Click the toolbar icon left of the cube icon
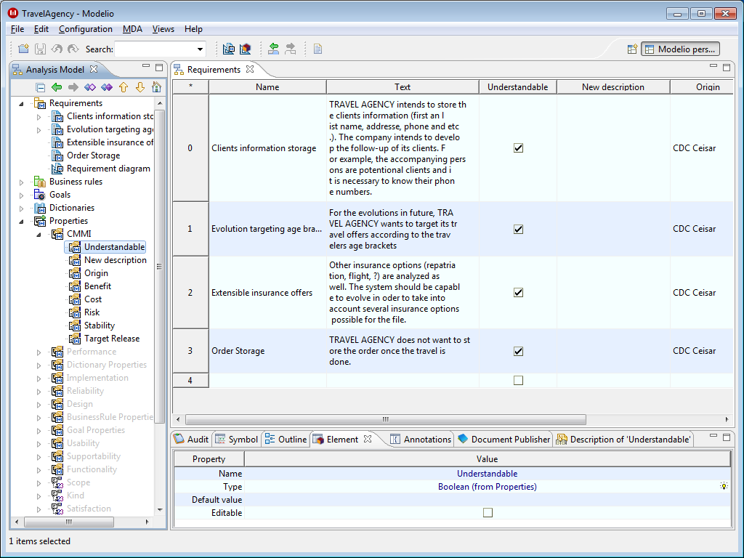The width and height of the screenshot is (744, 558). [229, 49]
